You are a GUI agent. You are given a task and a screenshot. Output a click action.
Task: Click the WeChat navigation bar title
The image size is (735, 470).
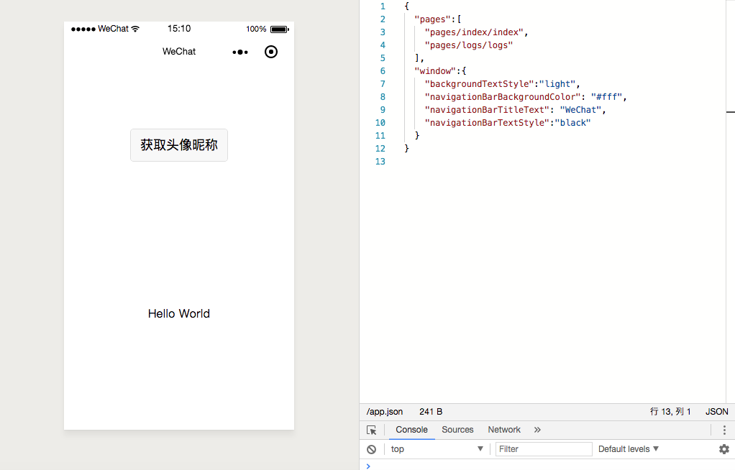click(179, 52)
